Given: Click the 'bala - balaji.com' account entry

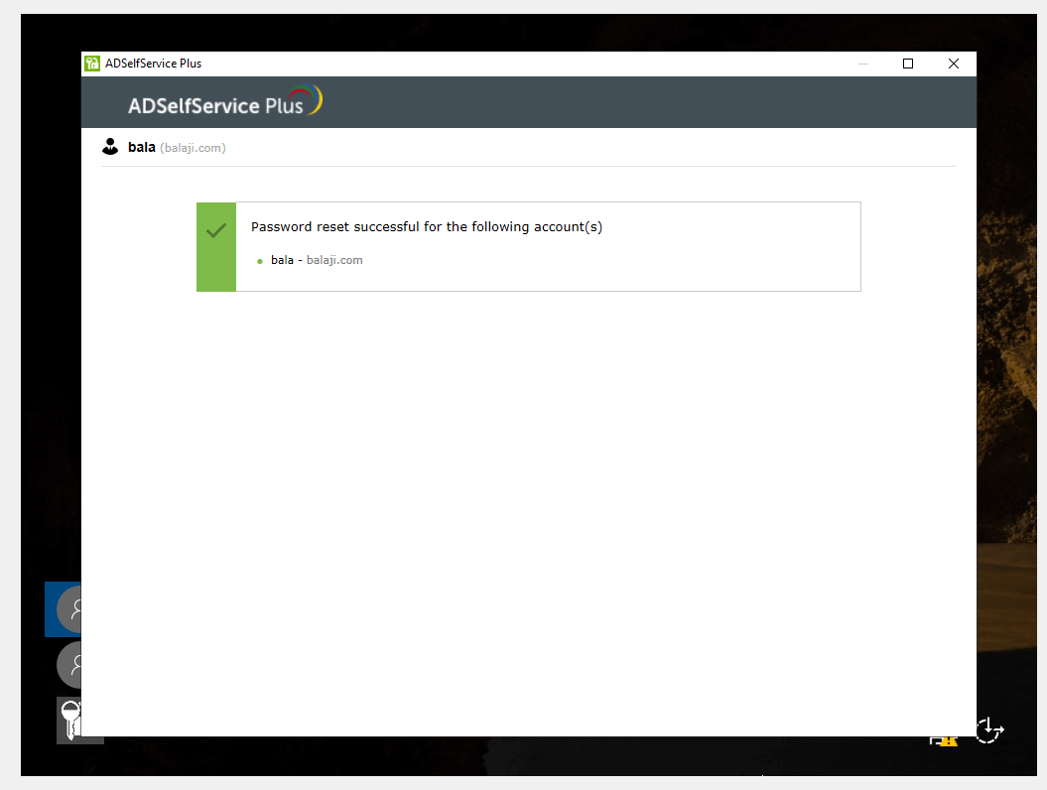Looking at the screenshot, I should (x=317, y=260).
